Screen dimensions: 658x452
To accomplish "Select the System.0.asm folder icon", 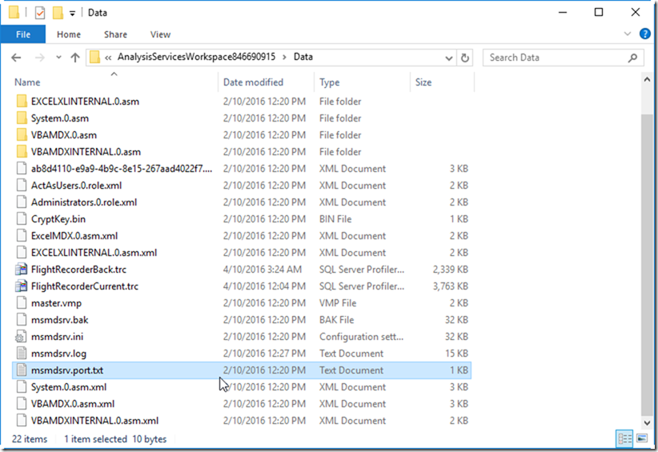I will coord(22,118).
